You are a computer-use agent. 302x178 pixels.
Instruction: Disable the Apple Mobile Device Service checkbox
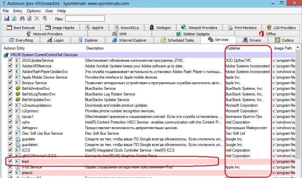[10, 77]
